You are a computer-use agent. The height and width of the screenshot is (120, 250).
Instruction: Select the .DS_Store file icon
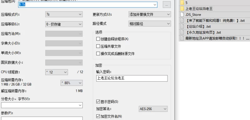tap(182, 14)
